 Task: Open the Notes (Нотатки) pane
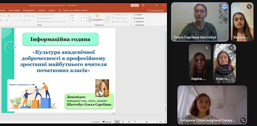tap(95, 122)
